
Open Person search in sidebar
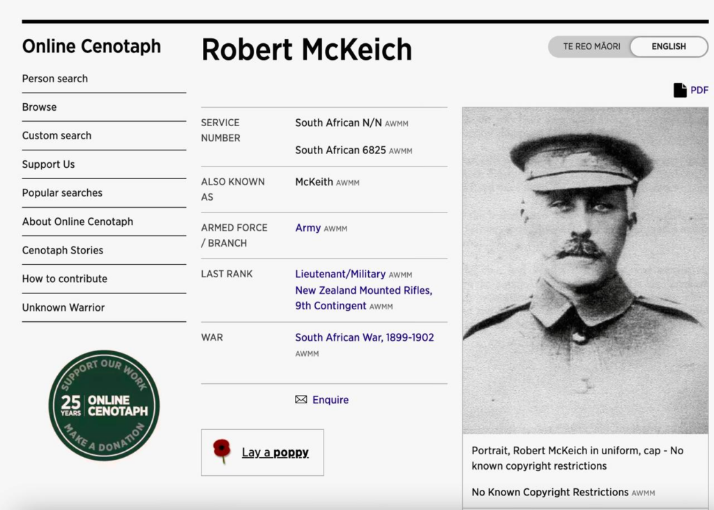[55, 79]
